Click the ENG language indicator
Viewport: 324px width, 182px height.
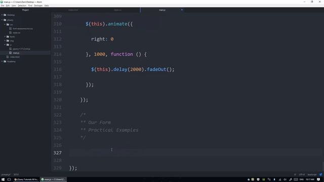point(302,179)
